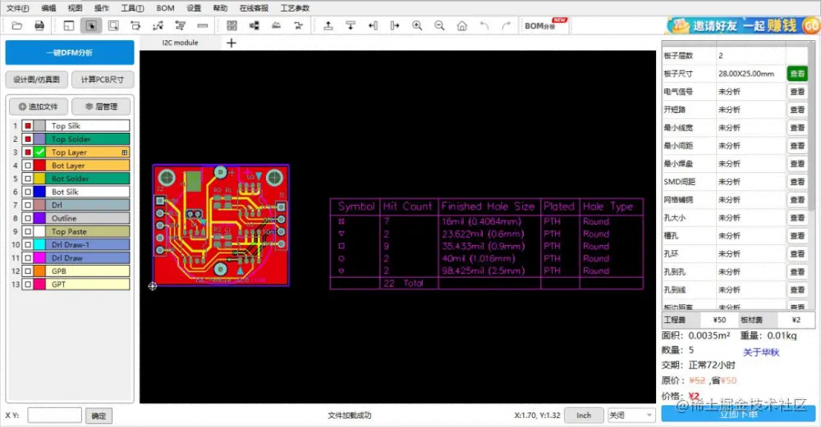Click 查看 button for 电气信号 row
The width and height of the screenshot is (821, 427).
coord(797,92)
